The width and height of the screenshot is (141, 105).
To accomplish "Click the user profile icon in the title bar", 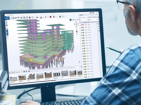I will (90, 13).
